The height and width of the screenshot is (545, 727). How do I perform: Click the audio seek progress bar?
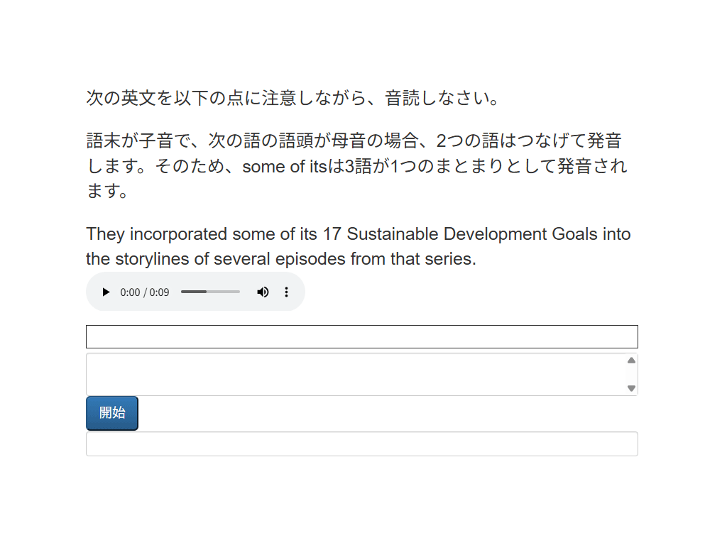(210, 292)
